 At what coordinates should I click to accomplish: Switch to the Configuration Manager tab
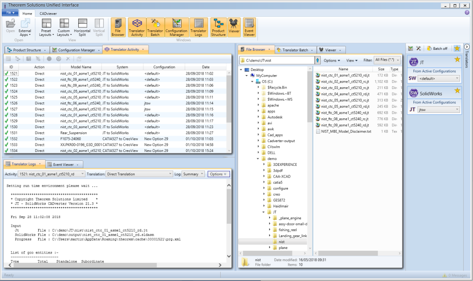pos(76,50)
